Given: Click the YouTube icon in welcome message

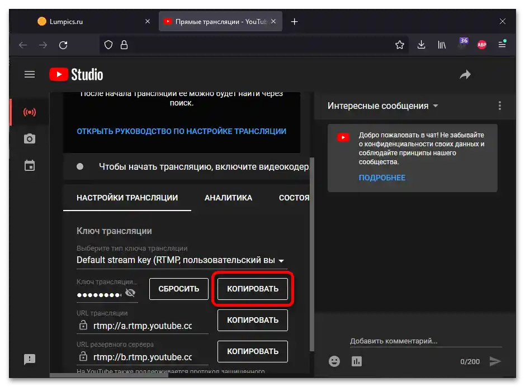Looking at the screenshot, I should 343,137.
